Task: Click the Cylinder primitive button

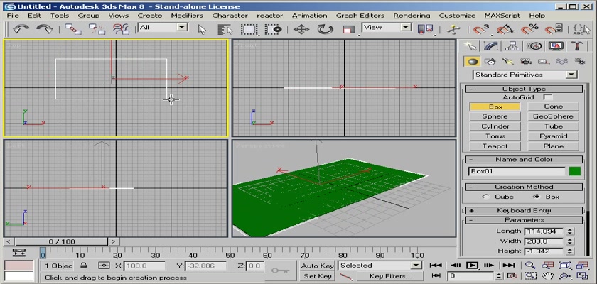Action: pos(495,126)
